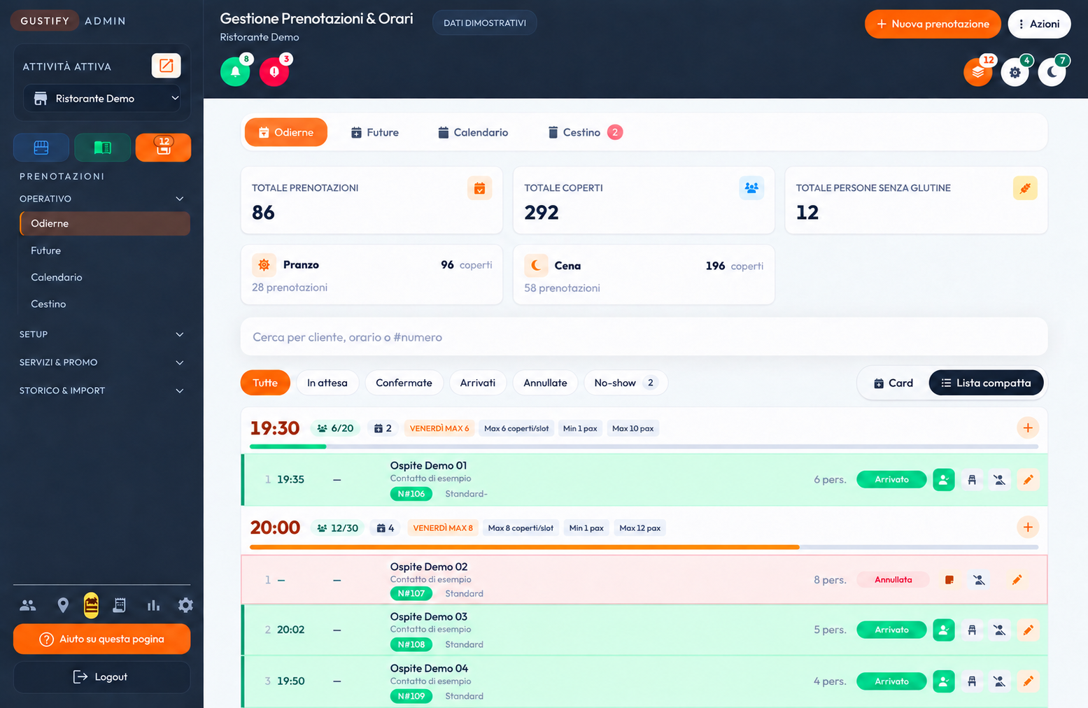Click the Logout button
This screenshot has width=1088, height=708.
[101, 677]
